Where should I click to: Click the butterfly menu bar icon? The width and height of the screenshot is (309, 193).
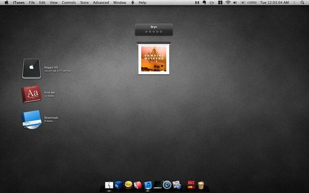(x=197, y=3)
